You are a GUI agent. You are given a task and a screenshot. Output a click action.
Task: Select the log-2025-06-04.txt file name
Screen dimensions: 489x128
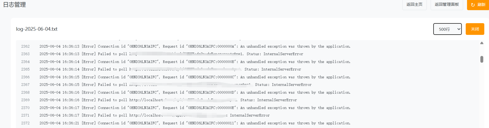coord(37,29)
